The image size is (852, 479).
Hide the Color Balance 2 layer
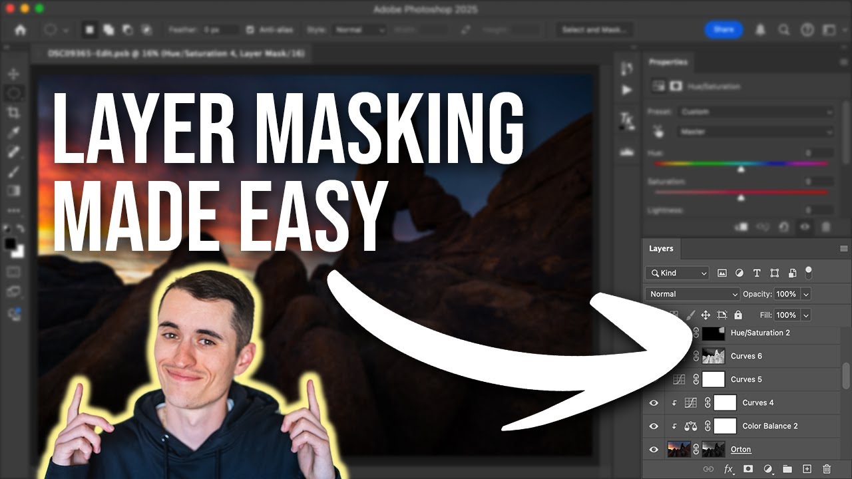(x=654, y=426)
